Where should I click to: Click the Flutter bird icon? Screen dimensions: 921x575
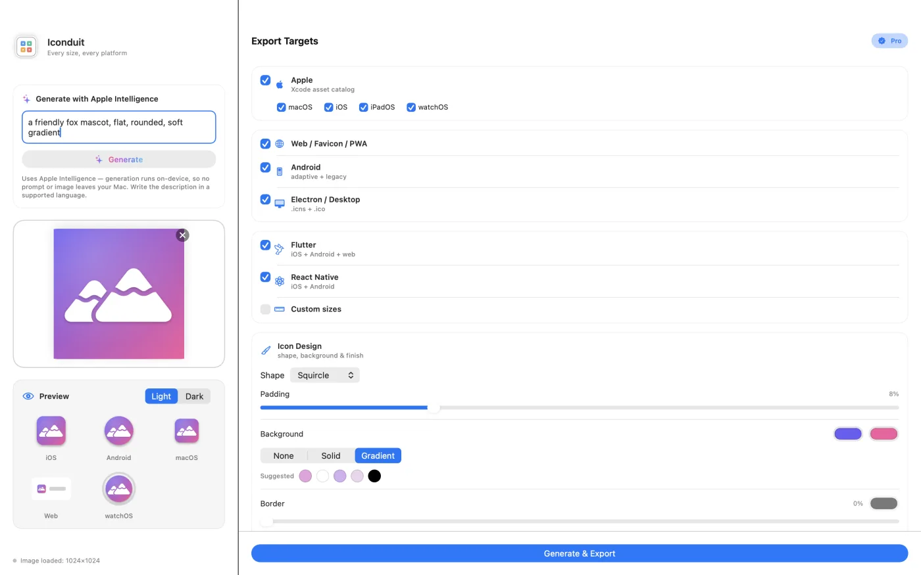pyautogui.click(x=280, y=249)
